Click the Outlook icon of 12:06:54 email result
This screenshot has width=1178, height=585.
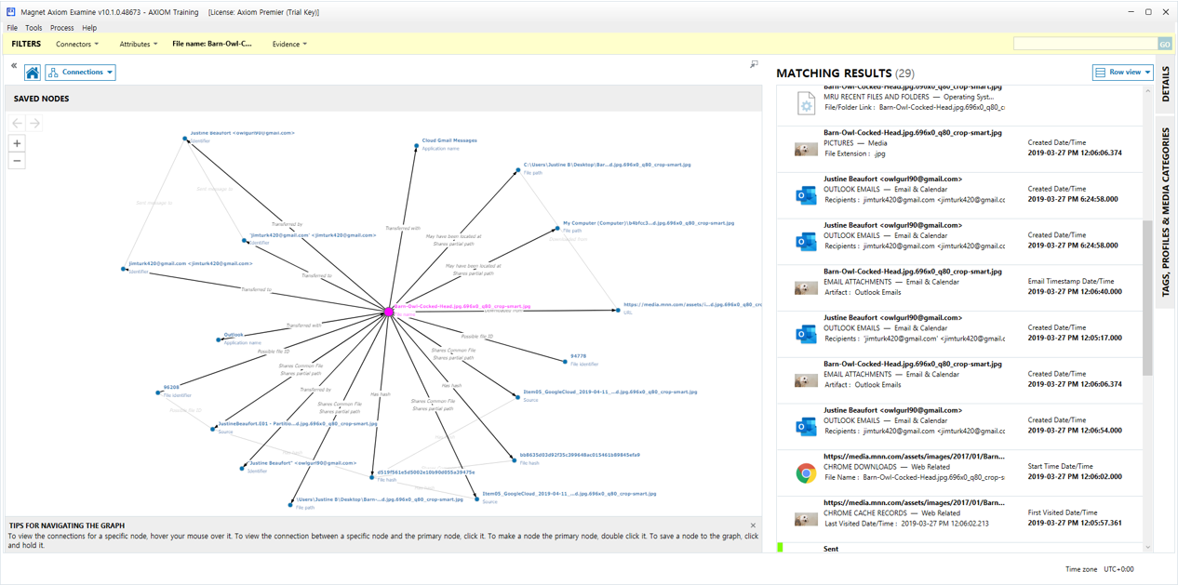point(806,427)
